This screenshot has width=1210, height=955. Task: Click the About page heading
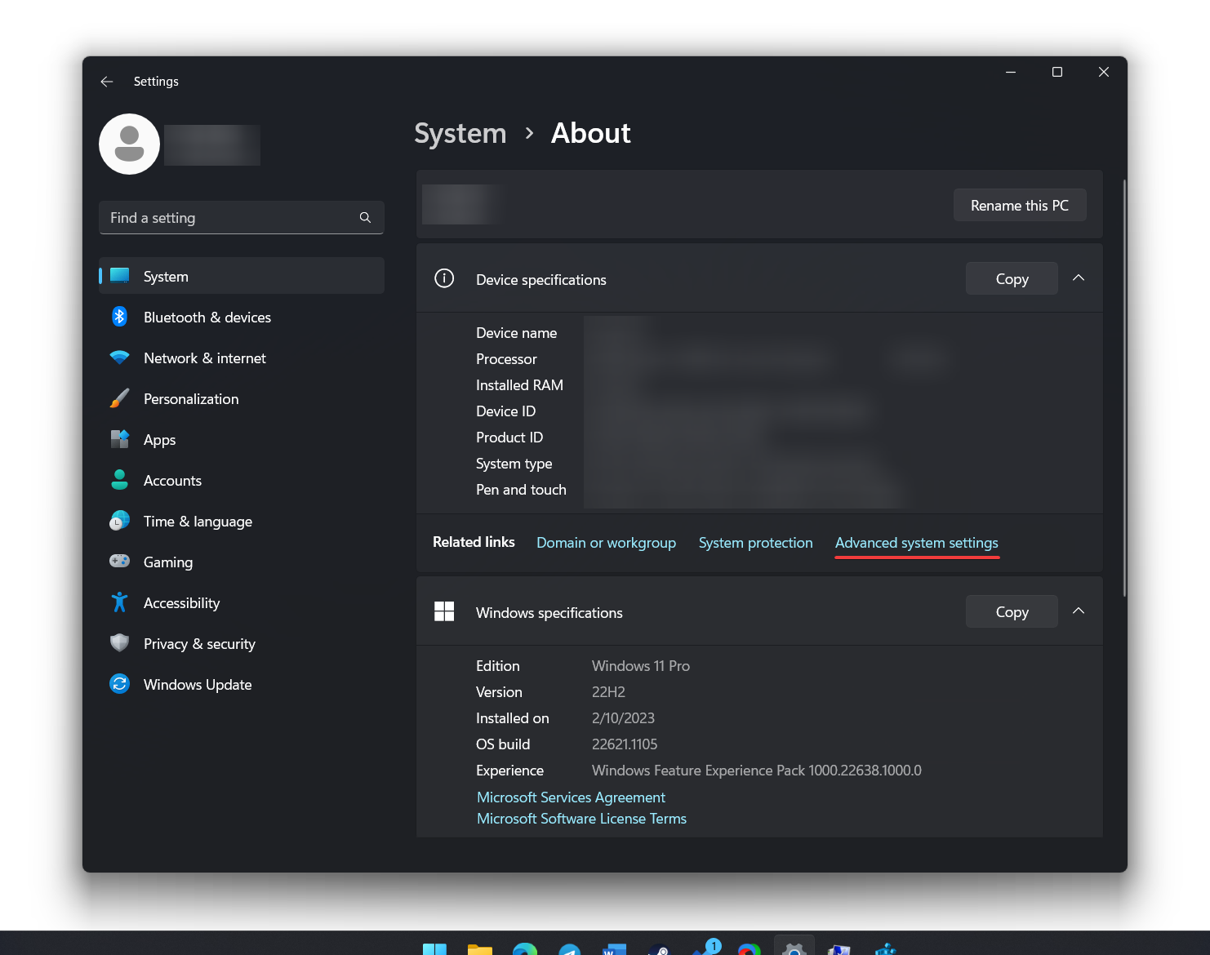point(591,133)
